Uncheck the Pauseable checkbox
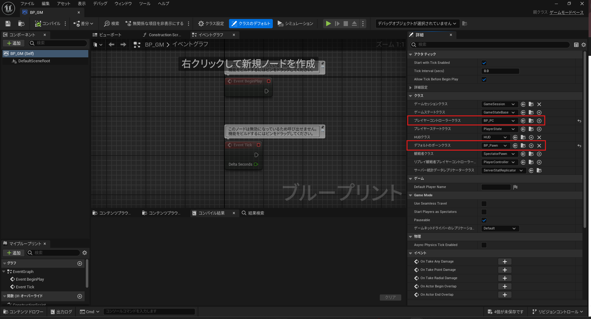Image resolution: width=591 pixels, height=319 pixels. pos(484,220)
